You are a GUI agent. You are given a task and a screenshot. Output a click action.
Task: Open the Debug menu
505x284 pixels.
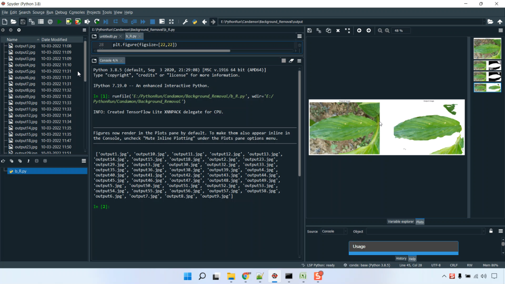coord(61,12)
